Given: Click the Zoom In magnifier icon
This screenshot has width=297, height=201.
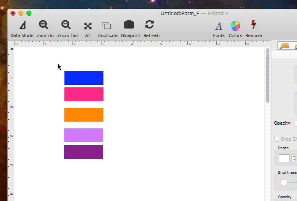Looking at the screenshot, I should coord(44,25).
